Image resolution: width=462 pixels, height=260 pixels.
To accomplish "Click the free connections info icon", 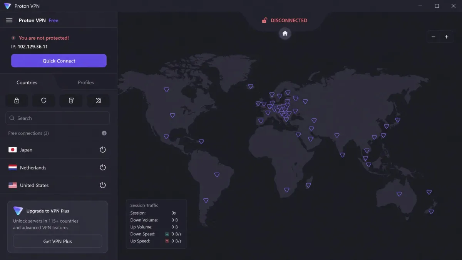I will (x=104, y=133).
